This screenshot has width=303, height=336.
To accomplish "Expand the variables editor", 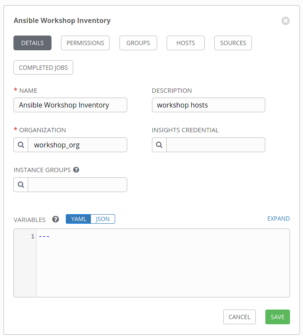I will click(278, 219).
